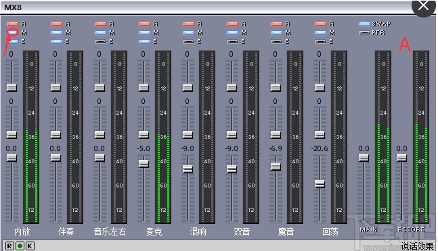
Task: Enable the E button on 混响 channel
Action: [189, 41]
